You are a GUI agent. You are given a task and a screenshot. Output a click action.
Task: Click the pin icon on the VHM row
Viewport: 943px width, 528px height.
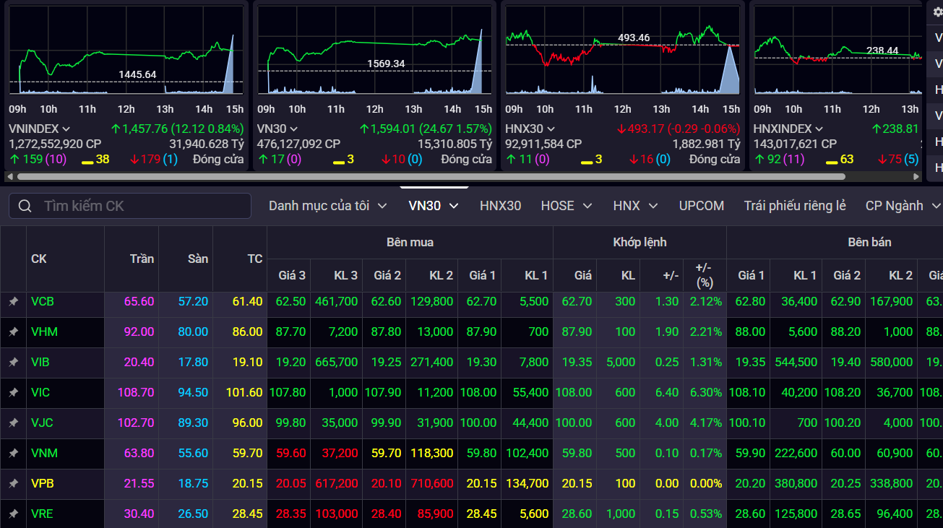(12, 332)
